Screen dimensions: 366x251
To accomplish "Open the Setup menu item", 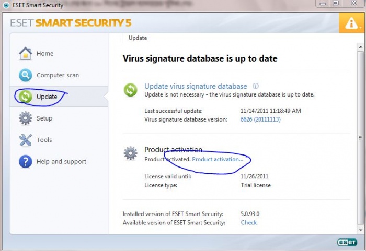I will tap(44, 118).
